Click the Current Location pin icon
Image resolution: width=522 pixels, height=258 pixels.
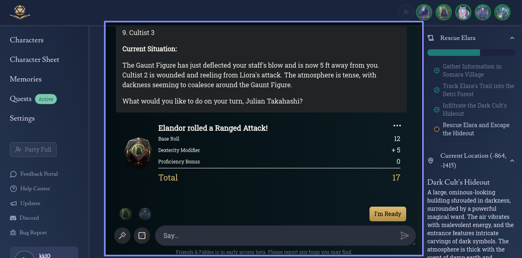(431, 161)
